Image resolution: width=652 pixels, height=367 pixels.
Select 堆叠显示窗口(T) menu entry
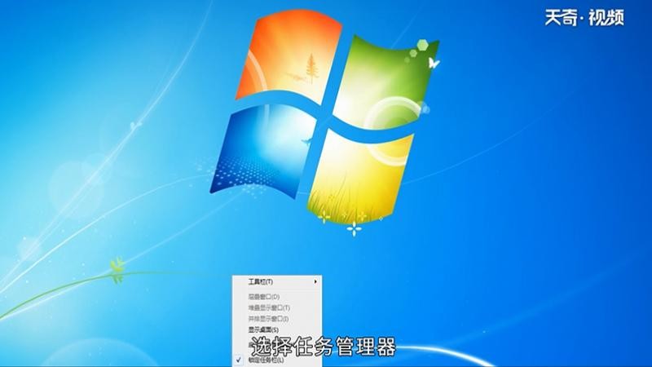pos(277,308)
